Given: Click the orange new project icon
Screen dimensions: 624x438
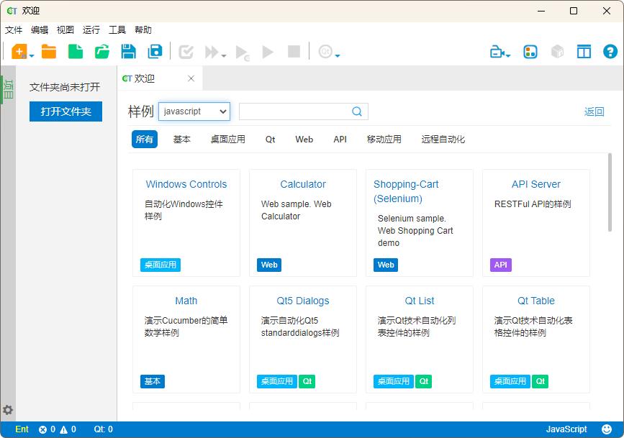Looking at the screenshot, I should [19, 52].
